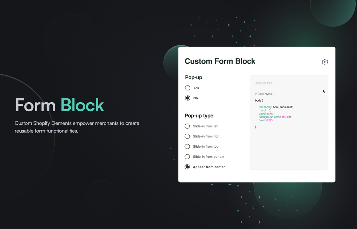Click the Form Block headline

click(x=59, y=105)
